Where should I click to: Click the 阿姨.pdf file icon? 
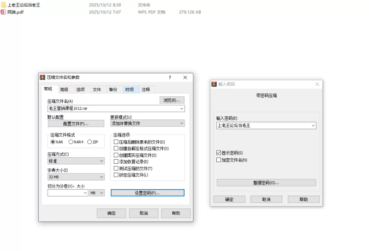(4, 12)
